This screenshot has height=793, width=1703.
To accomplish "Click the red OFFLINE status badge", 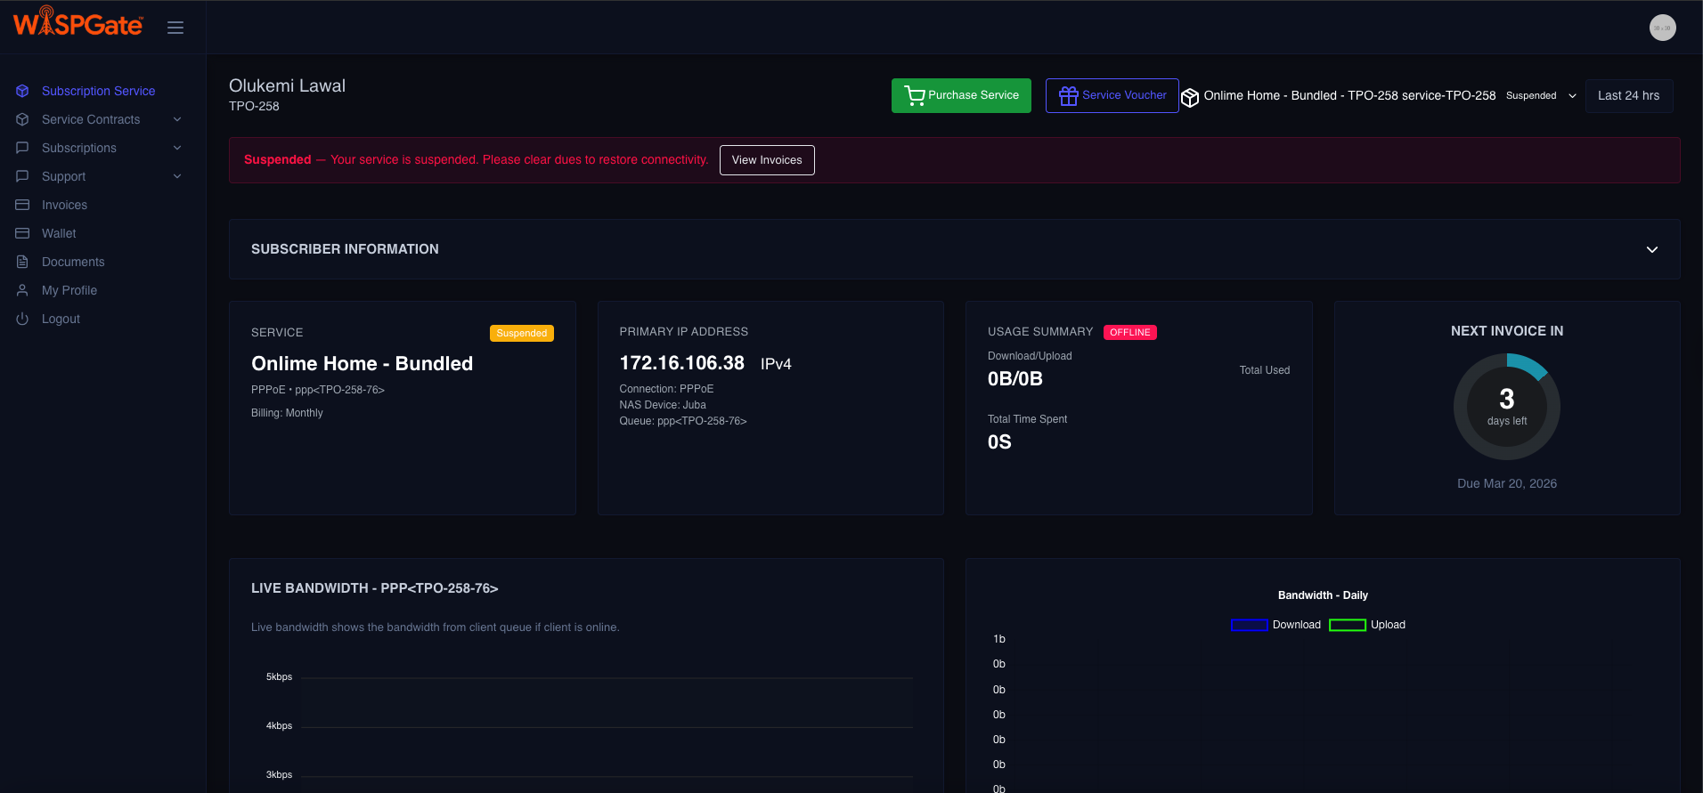I will click(1129, 332).
